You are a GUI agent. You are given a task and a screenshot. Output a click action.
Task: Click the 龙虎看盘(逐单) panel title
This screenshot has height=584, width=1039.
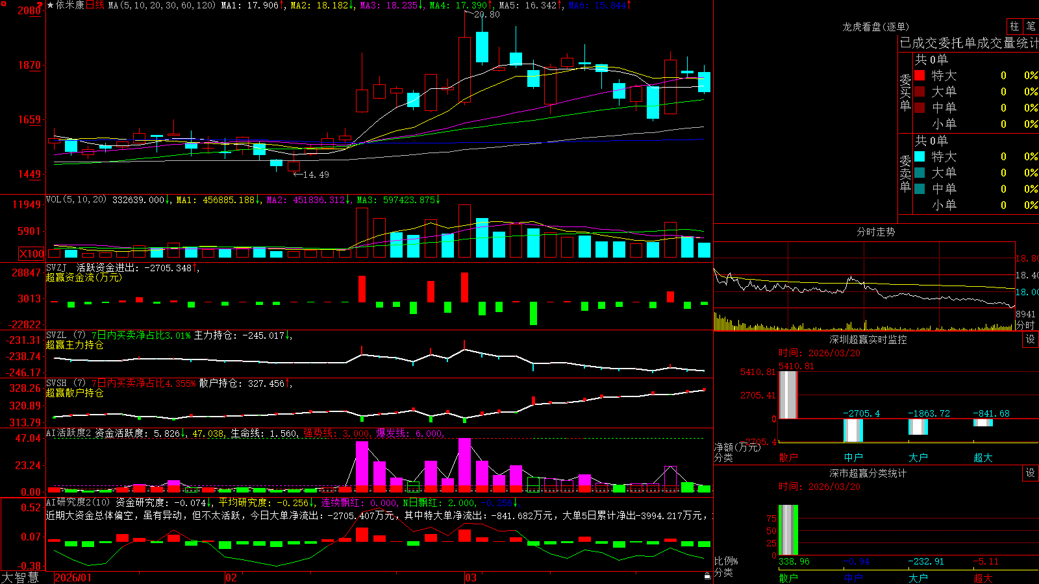click(875, 27)
